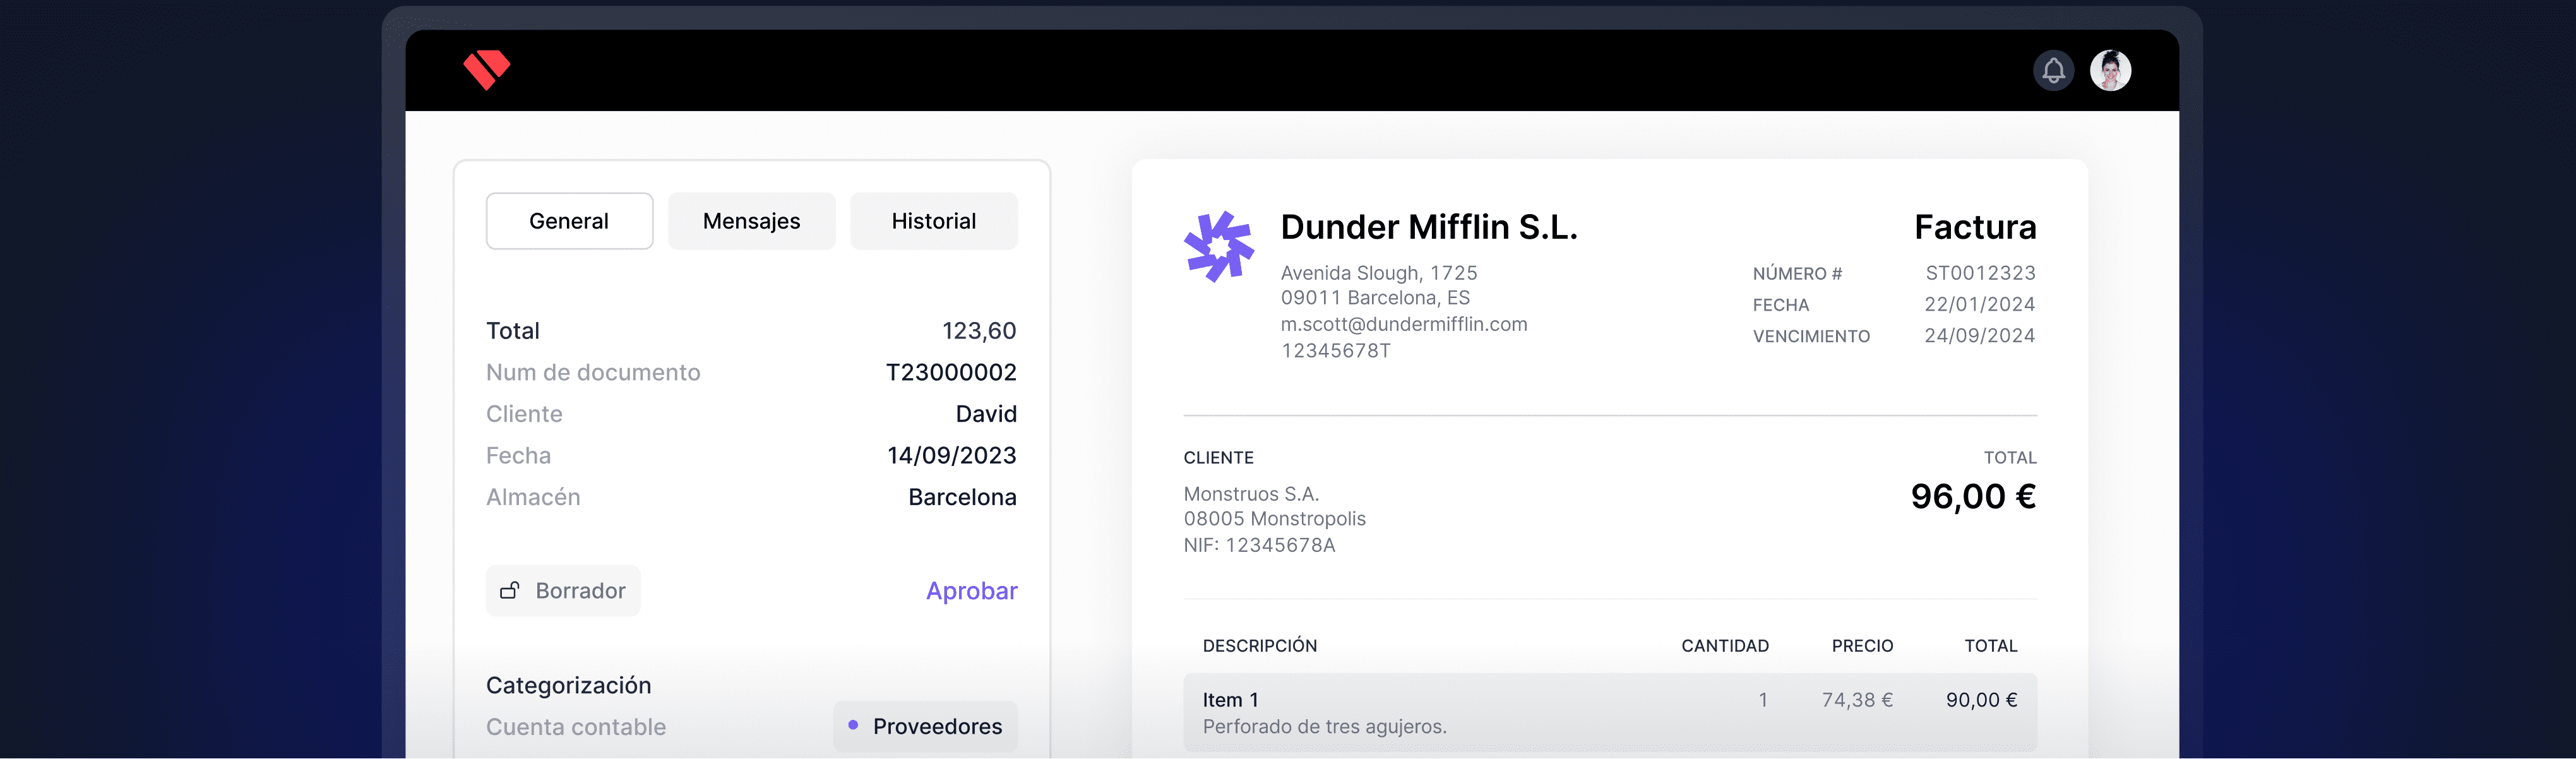Click the due date 24/09/2024
Screen dimensions: 2576x759
point(1979,336)
